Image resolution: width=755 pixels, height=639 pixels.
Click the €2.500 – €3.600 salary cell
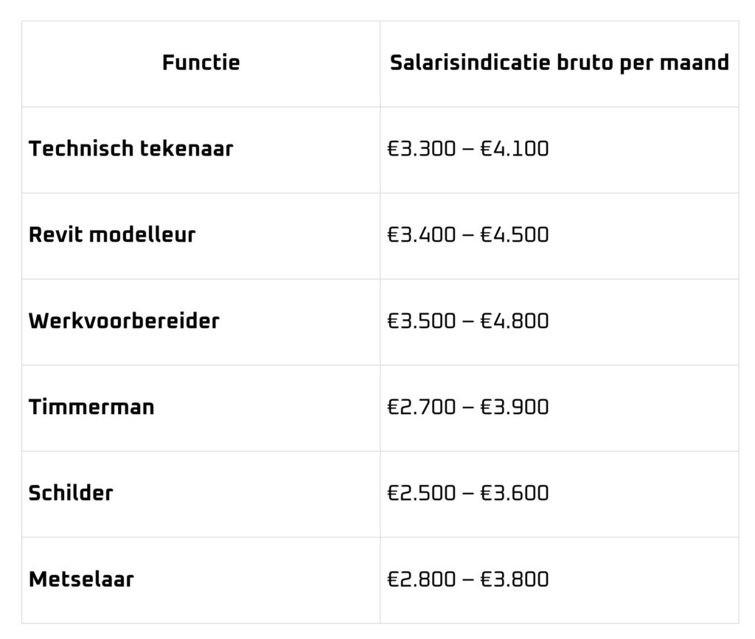[x=559, y=495]
